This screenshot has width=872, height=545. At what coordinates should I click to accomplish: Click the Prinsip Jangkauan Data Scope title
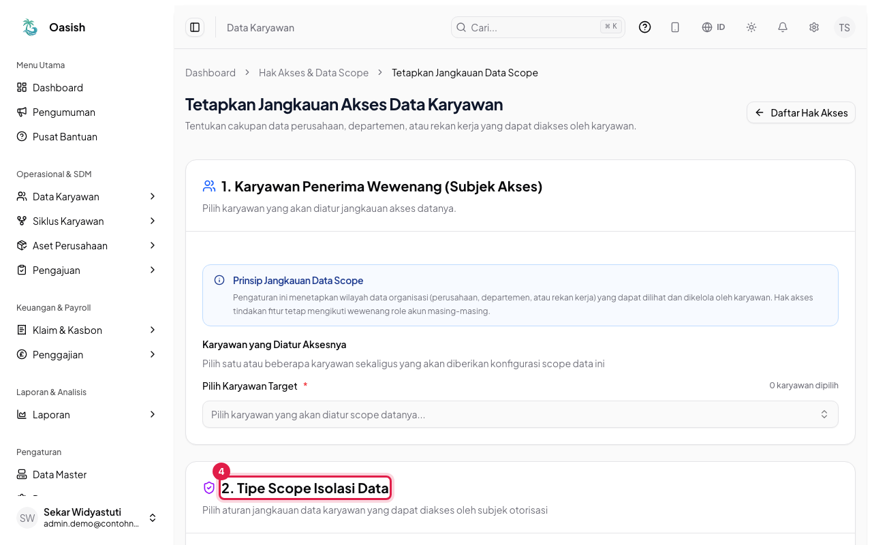pos(298,280)
